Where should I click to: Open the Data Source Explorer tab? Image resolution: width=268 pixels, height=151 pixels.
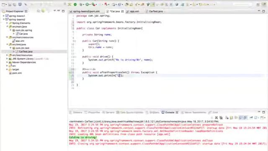pos(130,112)
